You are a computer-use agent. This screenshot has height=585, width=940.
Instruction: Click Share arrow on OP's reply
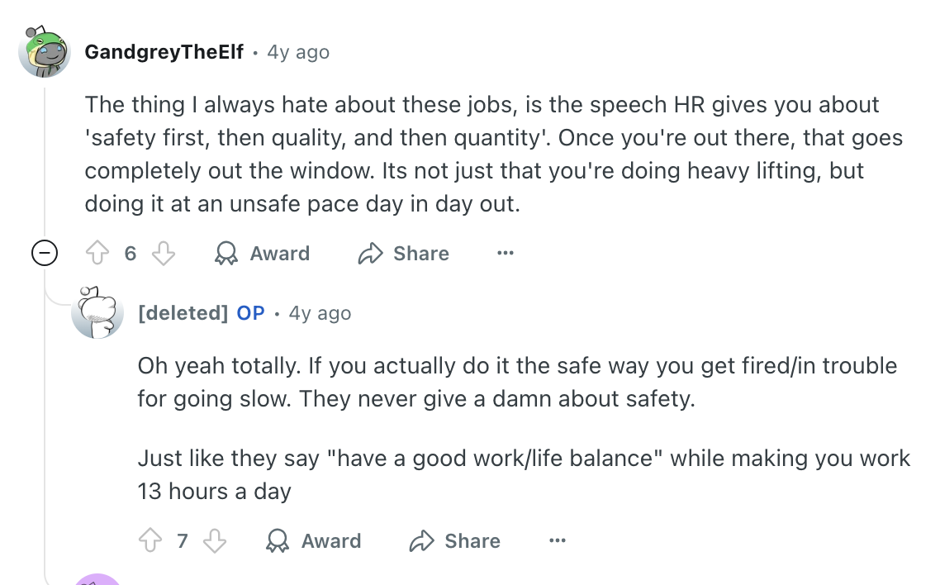(421, 541)
